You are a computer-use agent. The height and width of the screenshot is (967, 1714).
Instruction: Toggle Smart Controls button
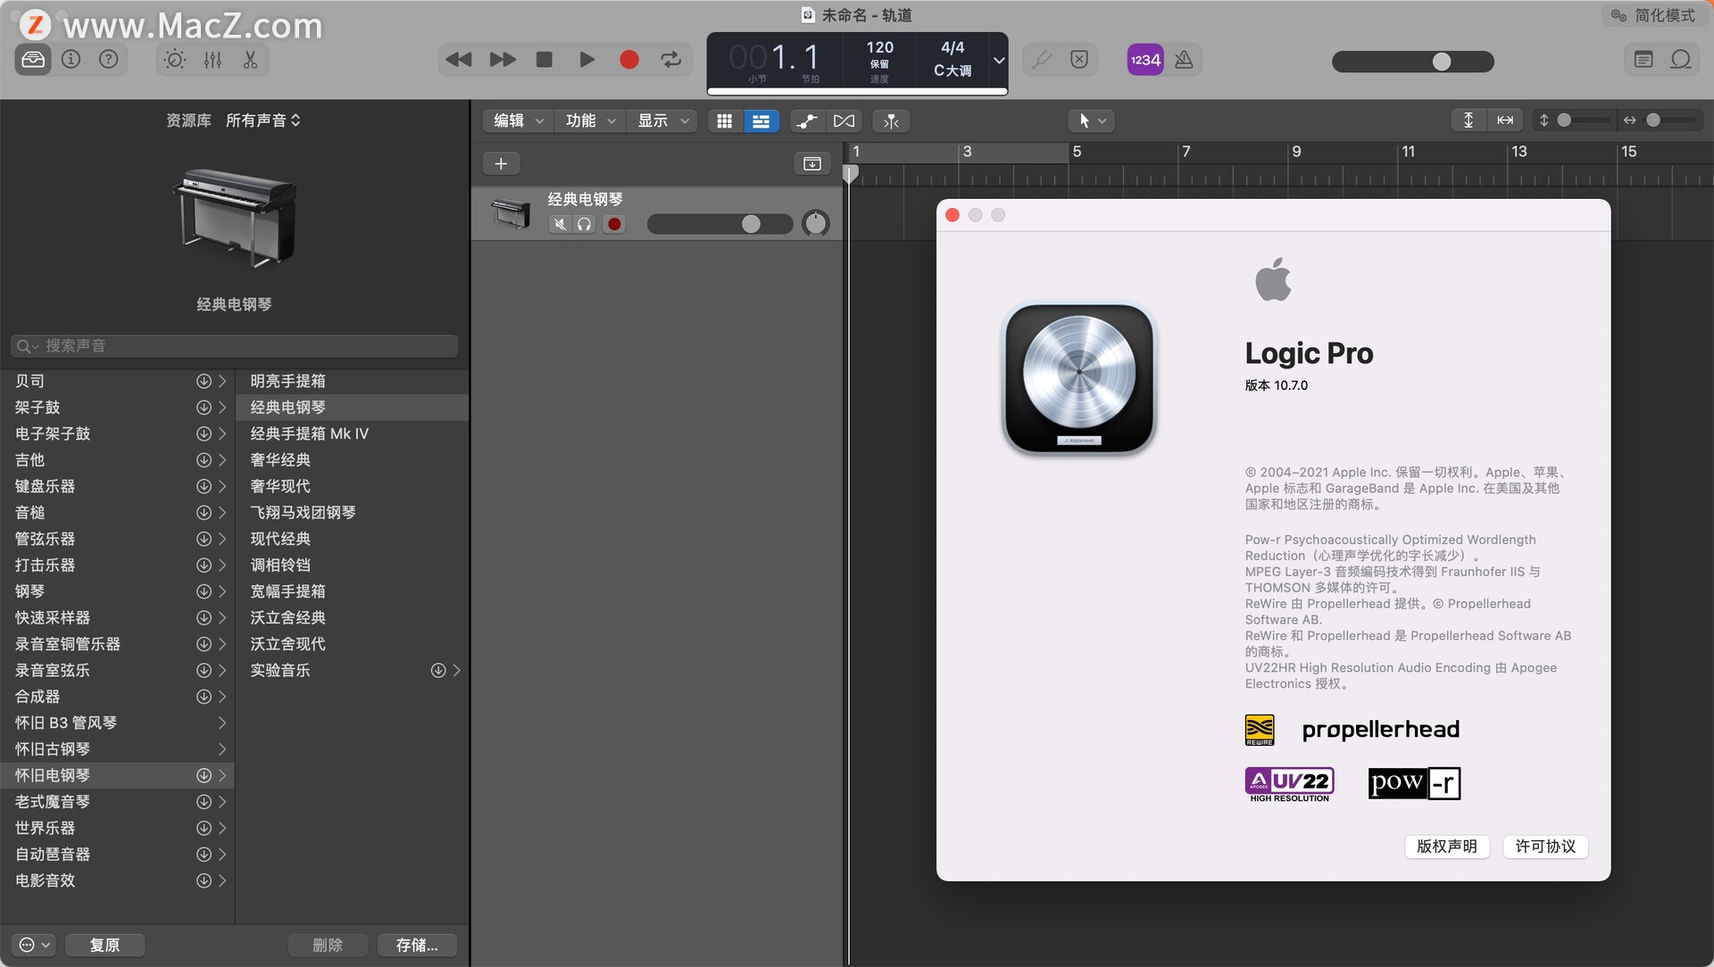175,60
